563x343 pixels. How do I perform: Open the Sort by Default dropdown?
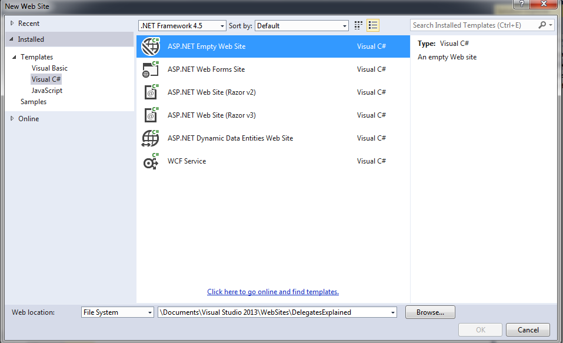pyautogui.click(x=302, y=26)
